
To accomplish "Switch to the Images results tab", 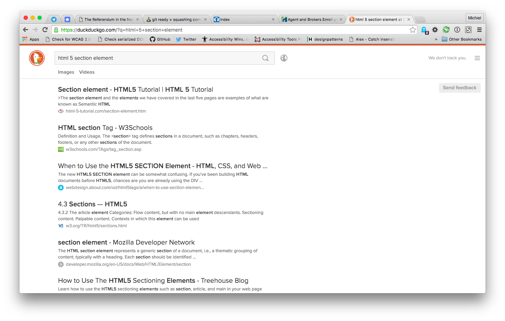I will 66,72.
